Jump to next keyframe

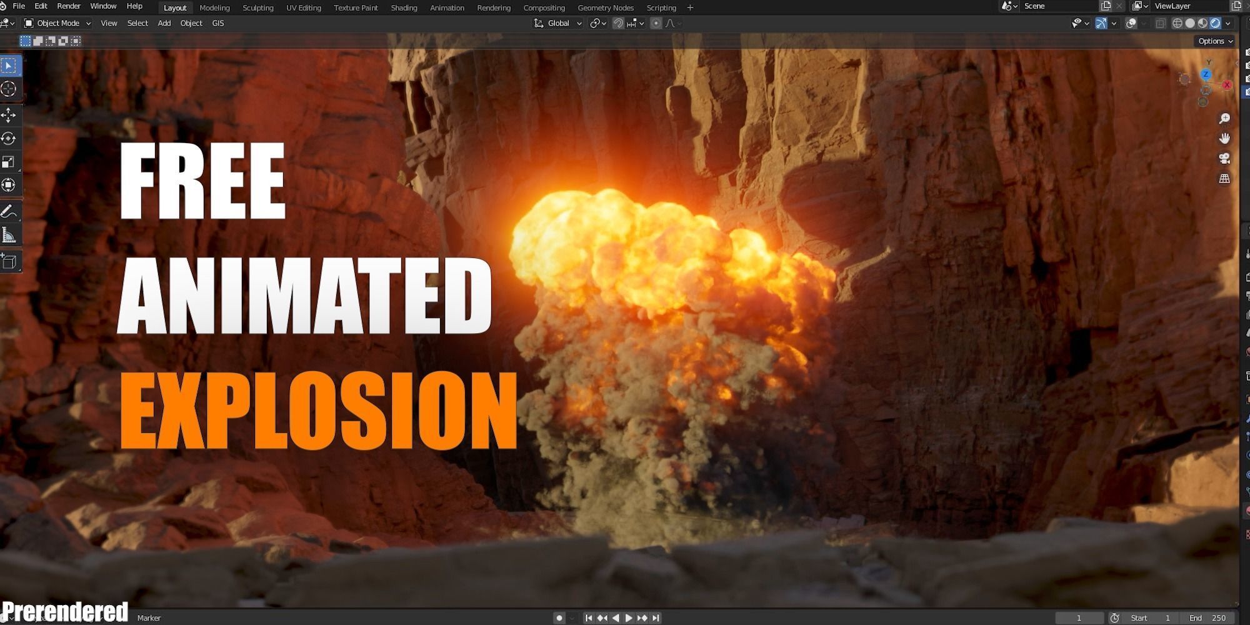coord(642,617)
